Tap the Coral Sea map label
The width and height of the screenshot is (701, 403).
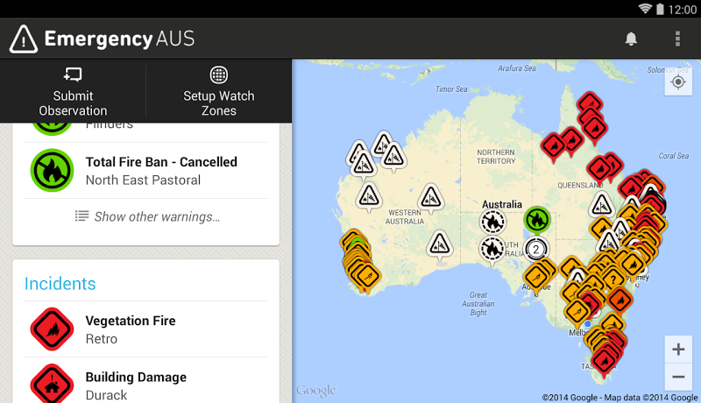coord(673,156)
